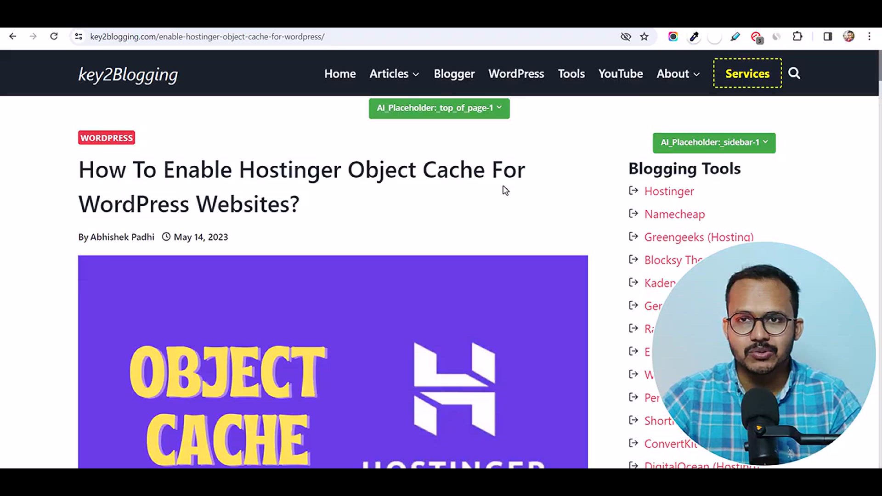
Task: Open site information icon in address bar
Action: click(x=79, y=36)
